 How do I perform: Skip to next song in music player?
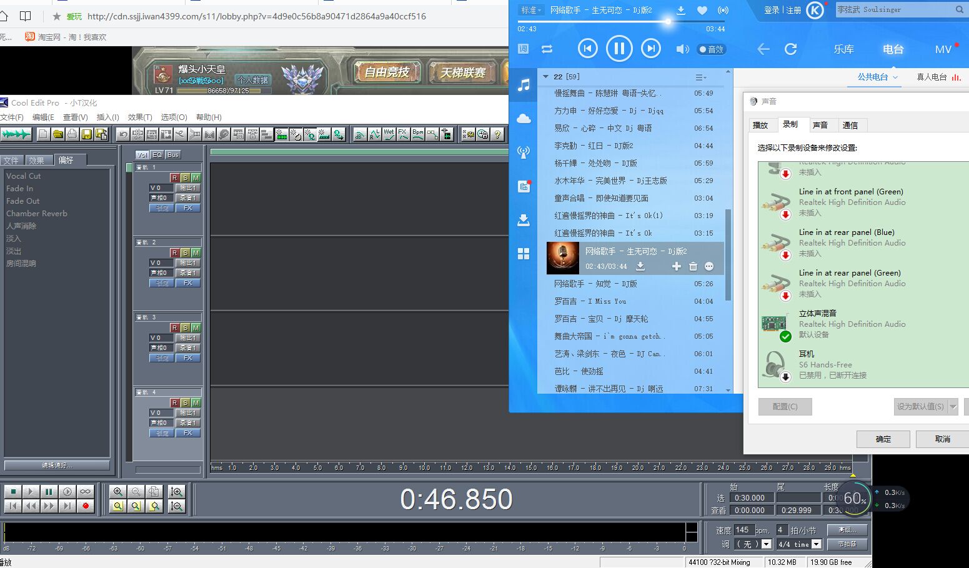[651, 49]
